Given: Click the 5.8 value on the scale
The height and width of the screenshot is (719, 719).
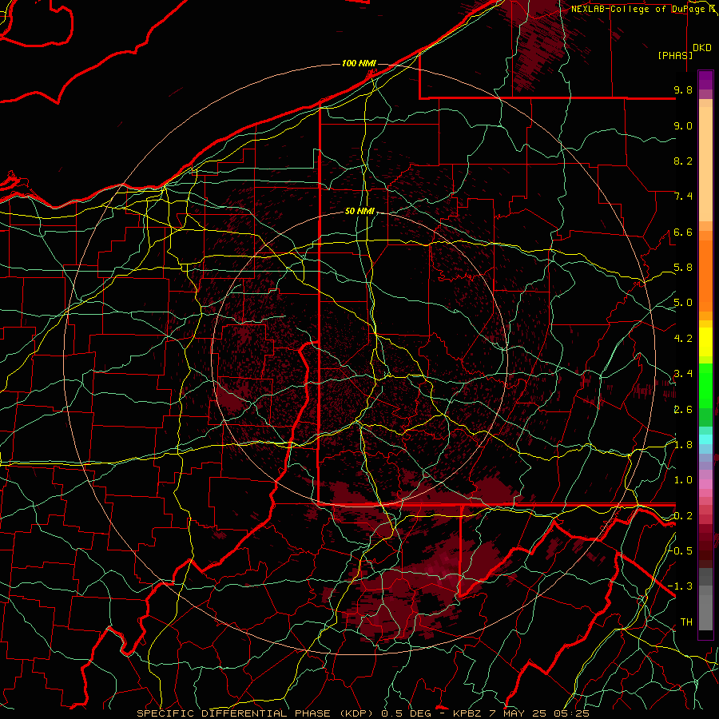Looking at the screenshot, I should click(683, 268).
